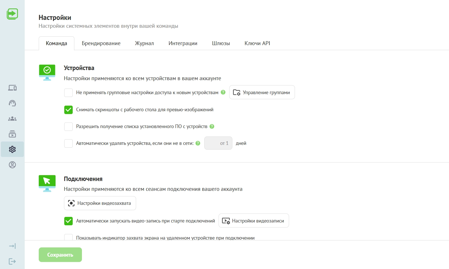Screen dimensions: 449x269
Task: Click the Управление группами button
Action: (262, 92)
